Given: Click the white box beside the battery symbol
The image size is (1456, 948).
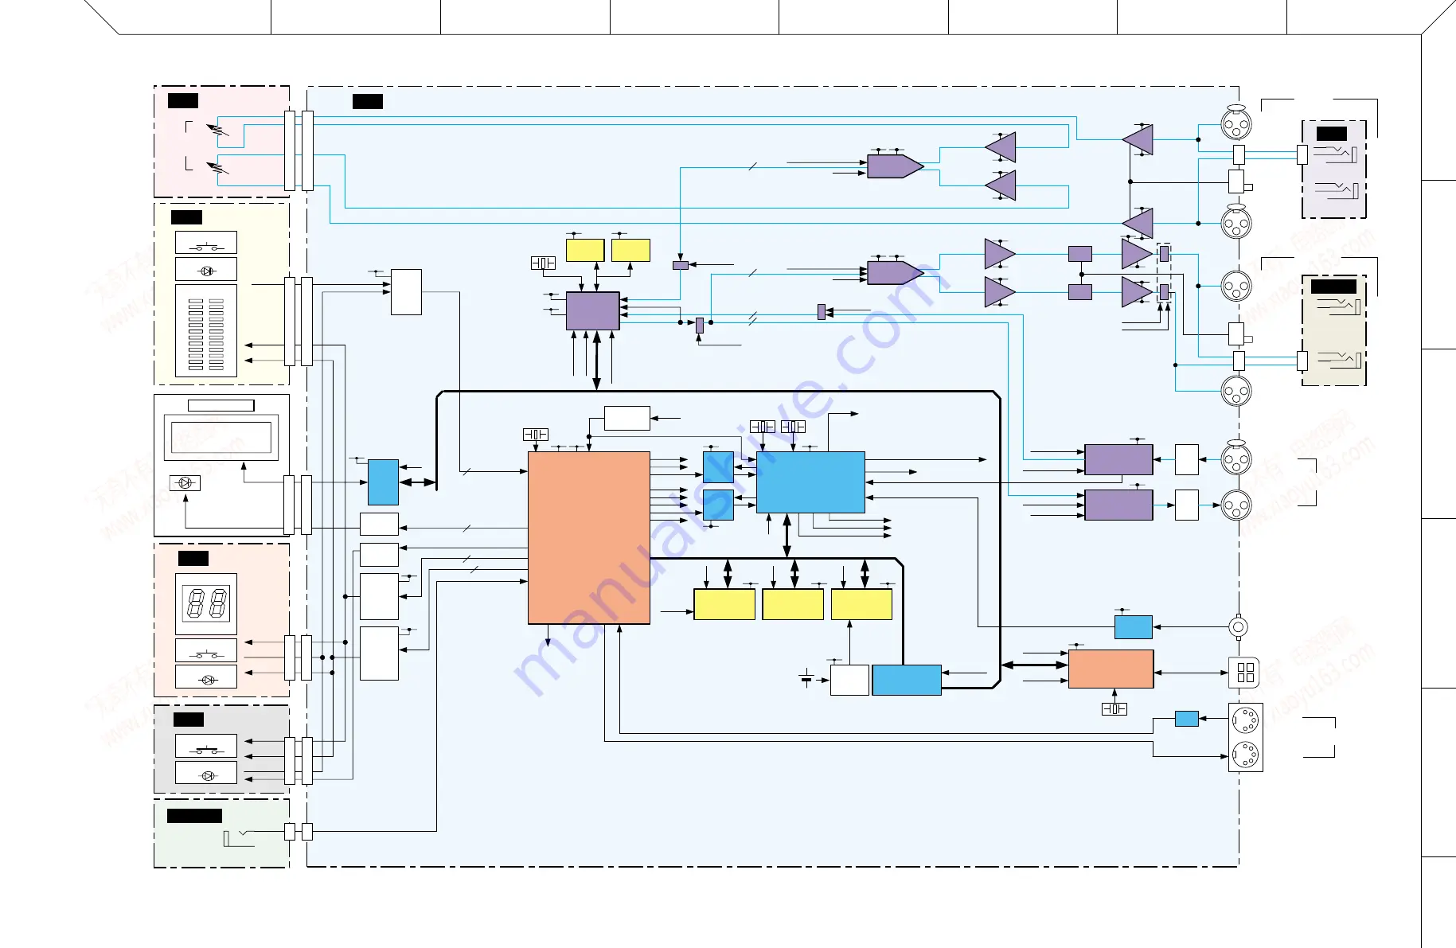Looking at the screenshot, I should tap(849, 681).
